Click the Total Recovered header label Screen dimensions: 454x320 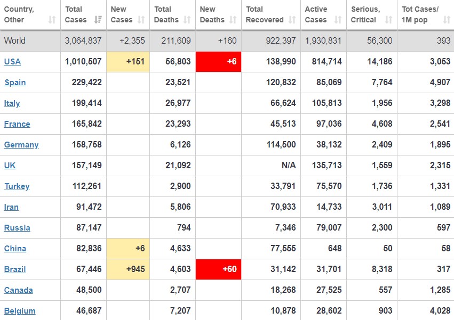[x=265, y=14]
